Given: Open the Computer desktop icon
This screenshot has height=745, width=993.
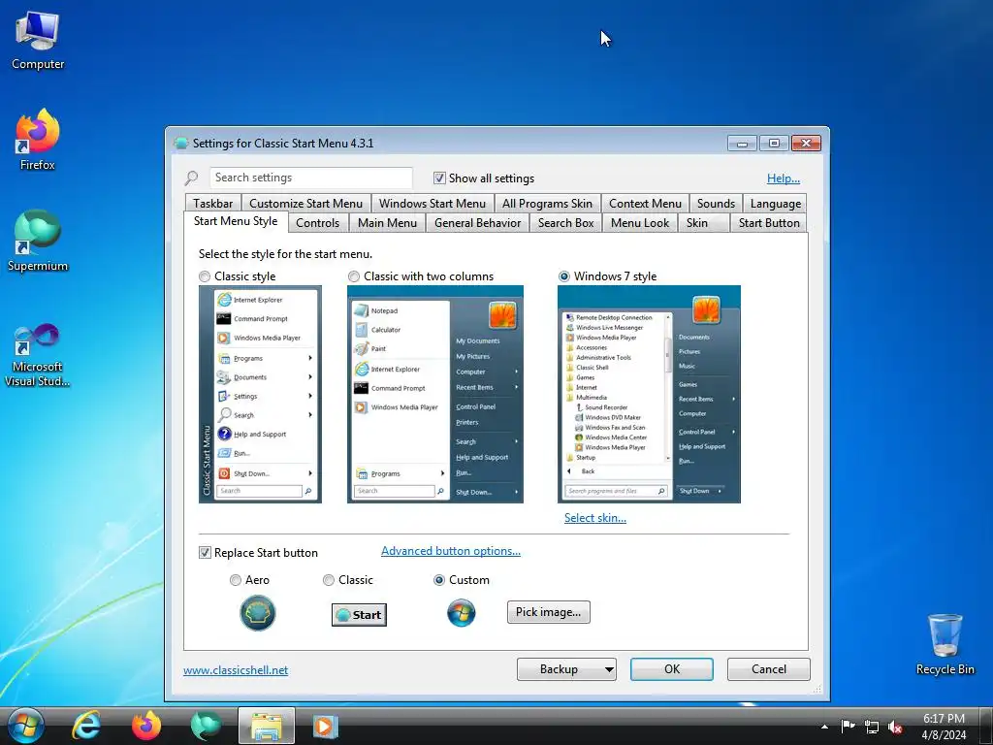Looking at the screenshot, I should pyautogui.click(x=38, y=41).
